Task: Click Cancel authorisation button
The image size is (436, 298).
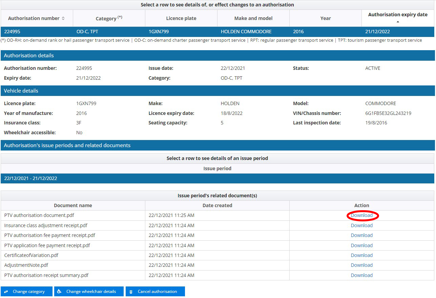Action: [155, 292]
